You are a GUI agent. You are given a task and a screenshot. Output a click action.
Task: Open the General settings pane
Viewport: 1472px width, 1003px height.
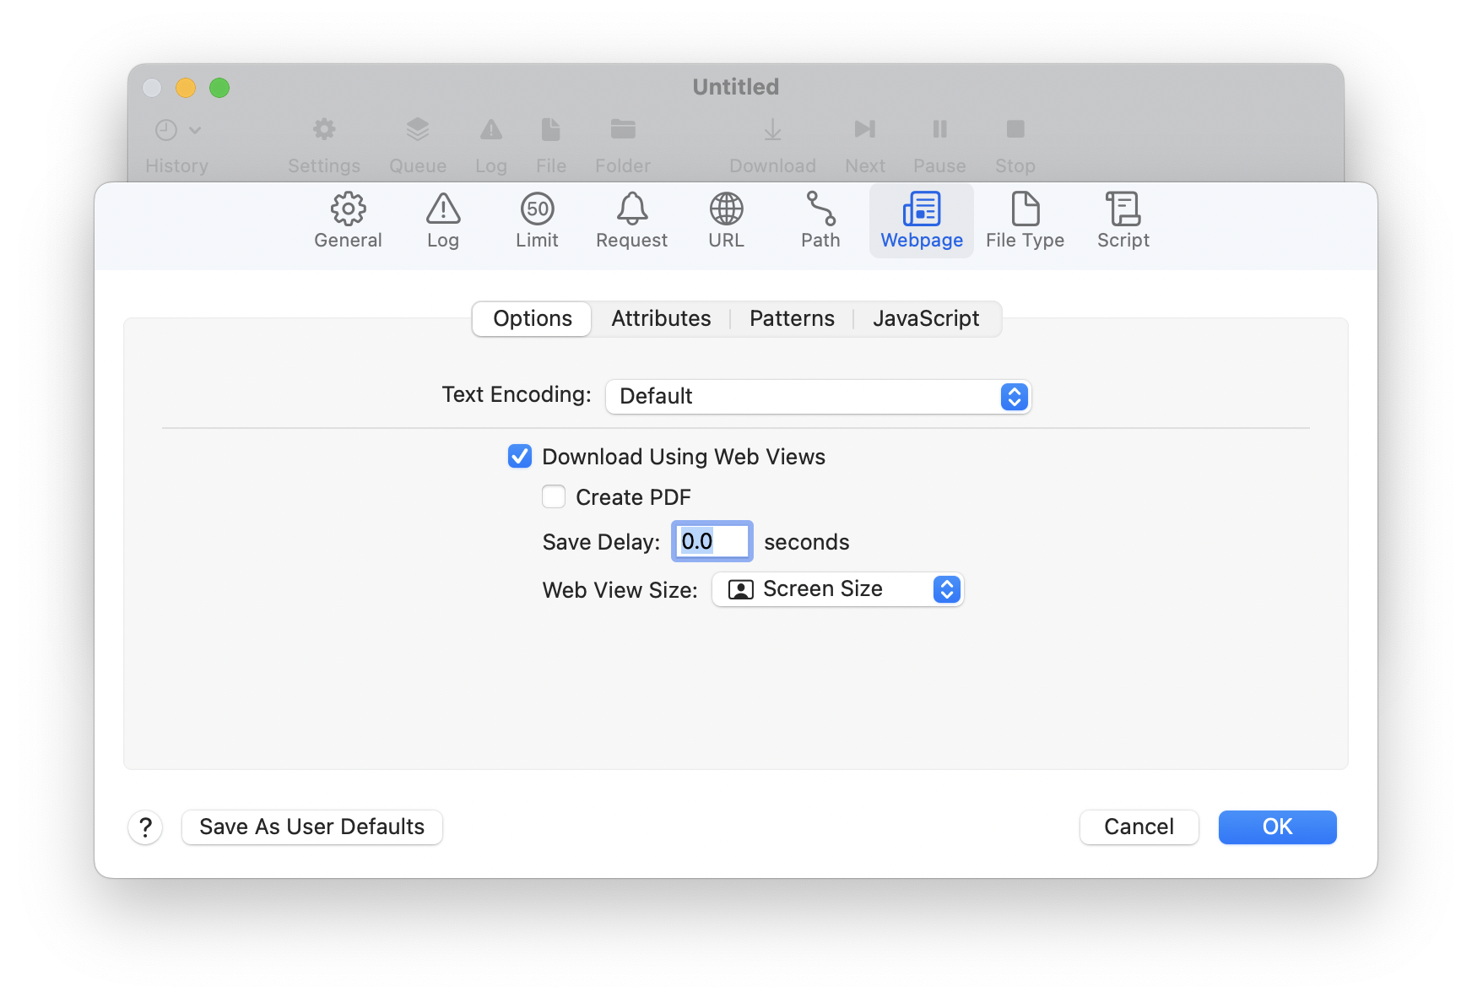point(348,220)
